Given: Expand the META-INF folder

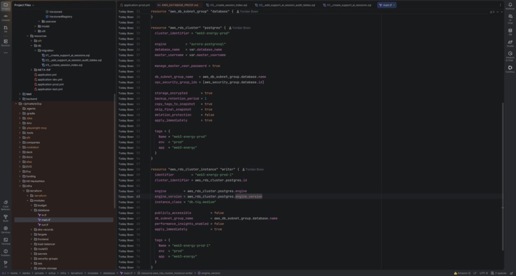Looking at the screenshot, I should 31,70.
